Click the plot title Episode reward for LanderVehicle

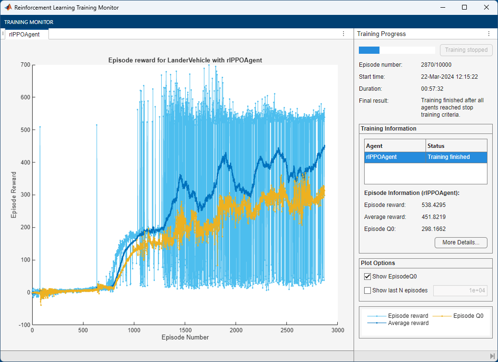[x=185, y=60]
